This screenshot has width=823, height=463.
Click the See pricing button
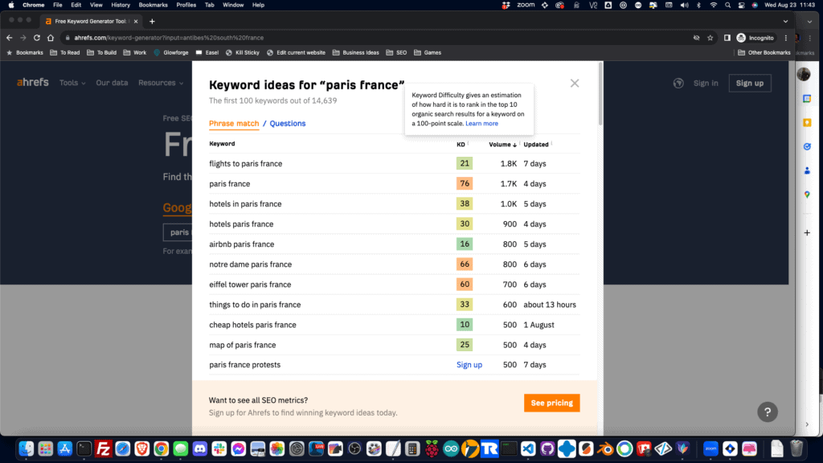(551, 404)
